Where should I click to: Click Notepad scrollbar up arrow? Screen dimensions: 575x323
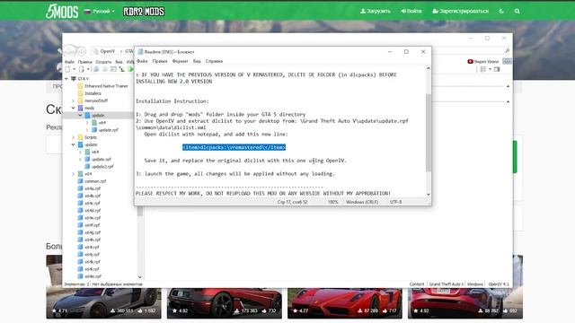click(x=428, y=68)
